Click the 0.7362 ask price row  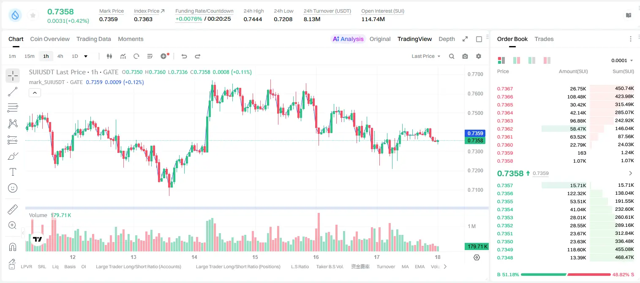coord(566,129)
